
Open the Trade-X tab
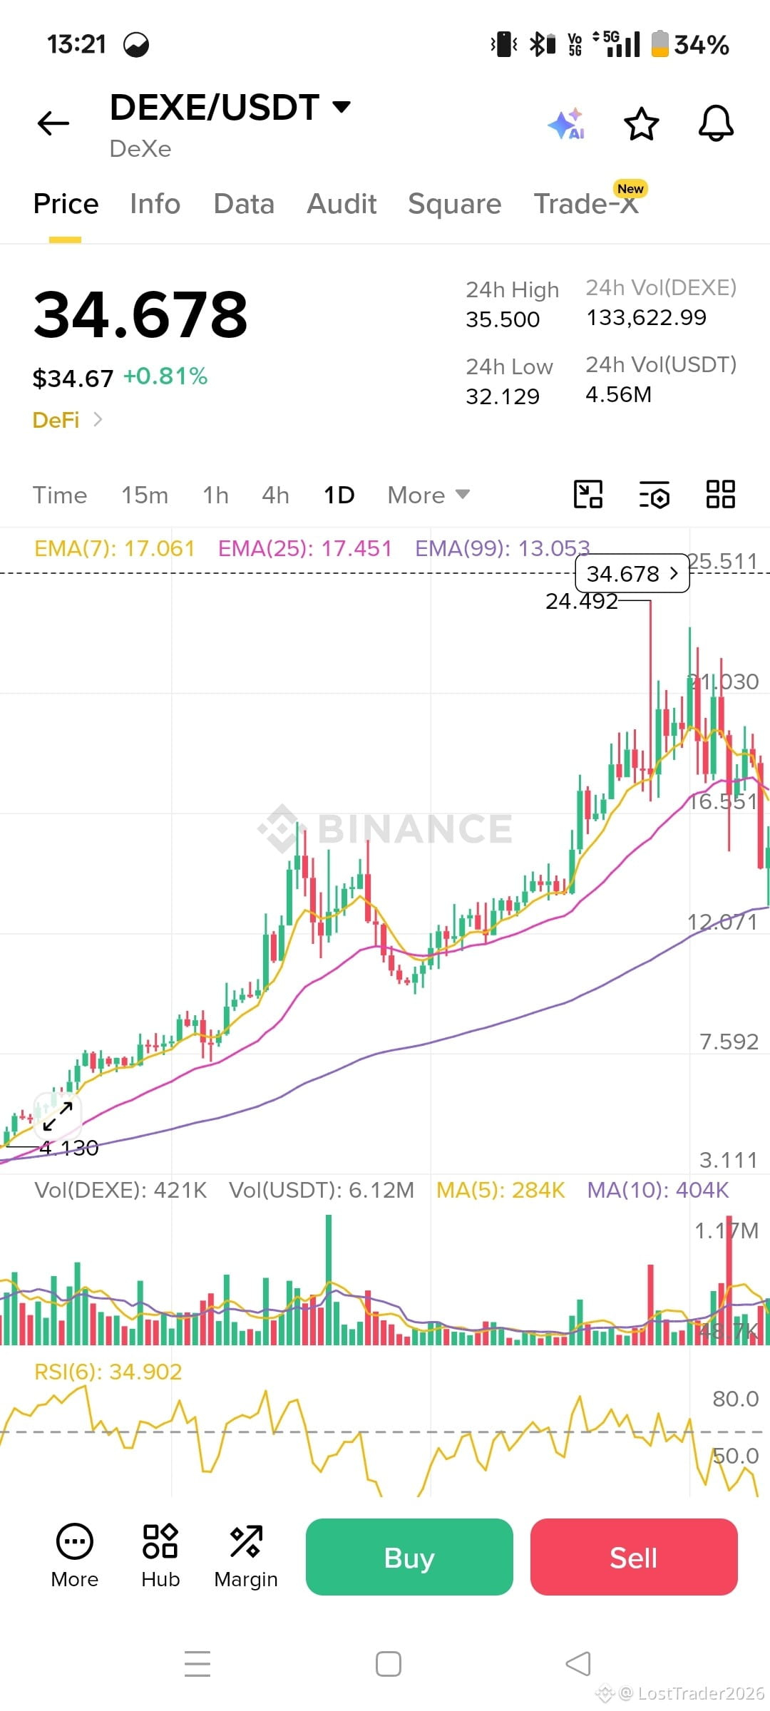coord(586,204)
